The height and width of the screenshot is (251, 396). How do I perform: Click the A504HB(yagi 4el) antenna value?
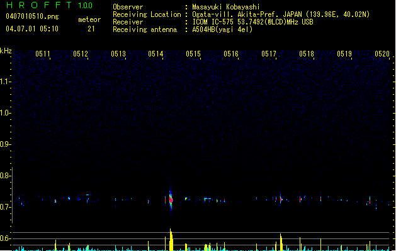[222, 29]
